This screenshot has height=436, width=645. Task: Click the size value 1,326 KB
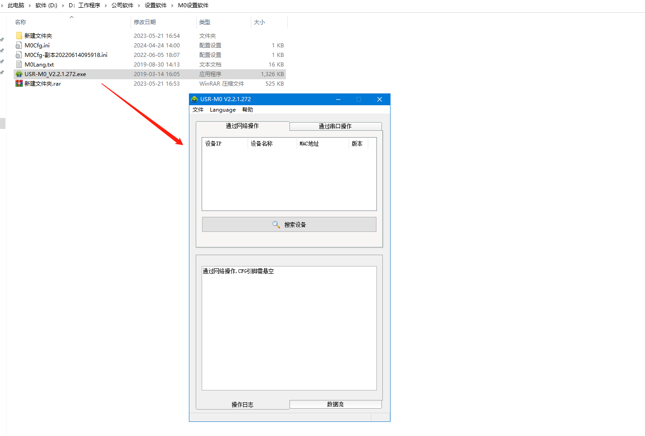coord(272,74)
